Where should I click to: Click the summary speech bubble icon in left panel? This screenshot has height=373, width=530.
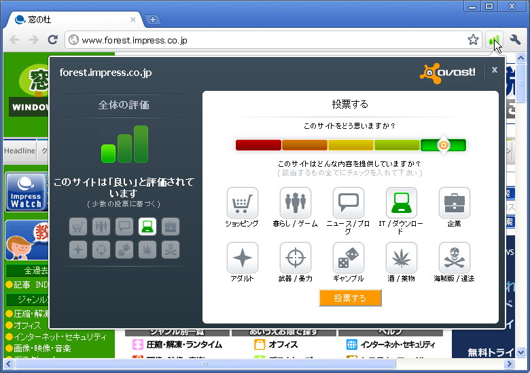pyautogui.click(x=124, y=227)
